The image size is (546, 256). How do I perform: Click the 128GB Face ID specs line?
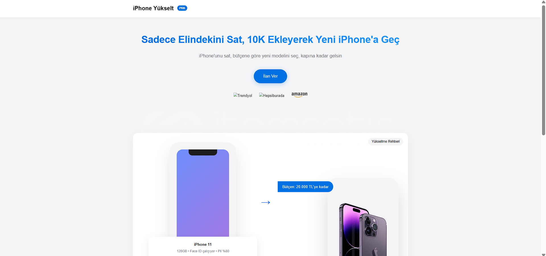tap(203, 251)
